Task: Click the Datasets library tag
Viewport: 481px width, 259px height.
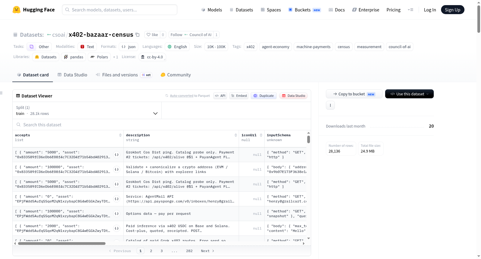Action: point(46,57)
